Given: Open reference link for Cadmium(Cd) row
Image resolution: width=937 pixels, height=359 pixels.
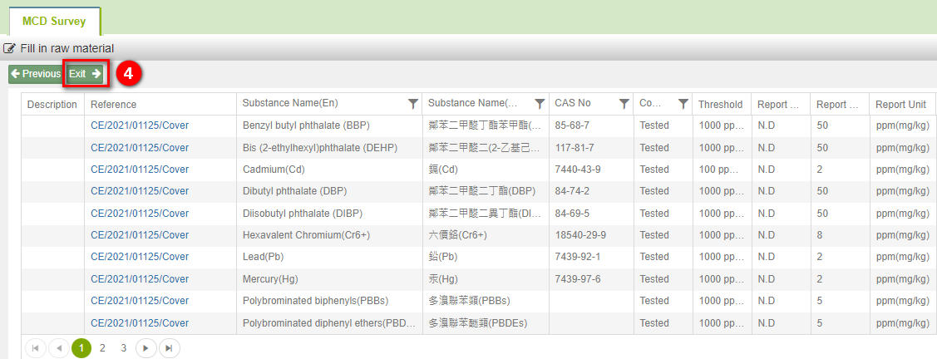Looking at the screenshot, I should click(x=139, y=169).
